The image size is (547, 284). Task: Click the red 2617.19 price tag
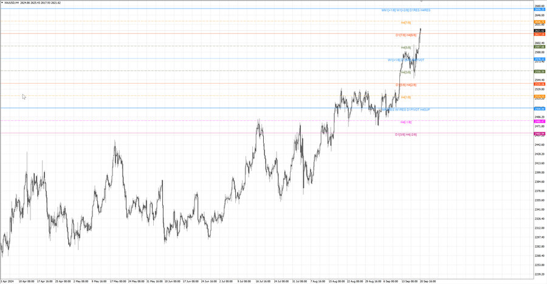coord(539,34)
